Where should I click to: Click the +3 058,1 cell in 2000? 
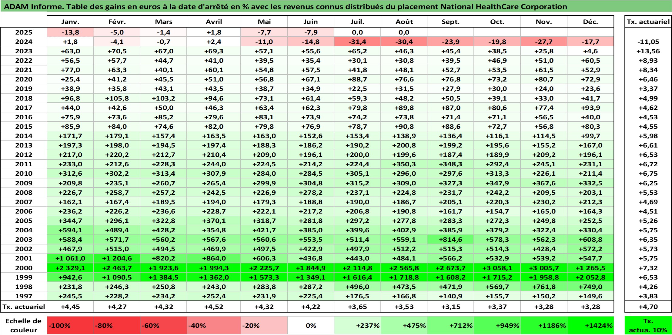click(x=497, y=268)
